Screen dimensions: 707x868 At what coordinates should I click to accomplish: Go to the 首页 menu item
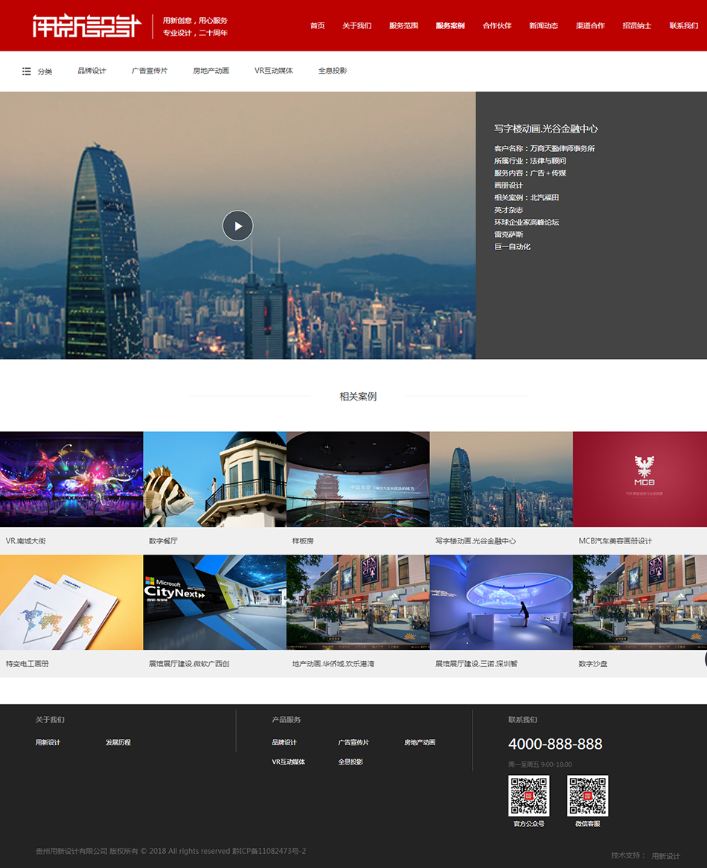(x=317, y=25)
